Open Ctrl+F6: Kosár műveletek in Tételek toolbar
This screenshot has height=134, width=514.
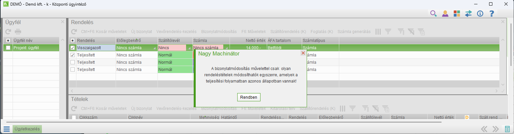[104, 108]
